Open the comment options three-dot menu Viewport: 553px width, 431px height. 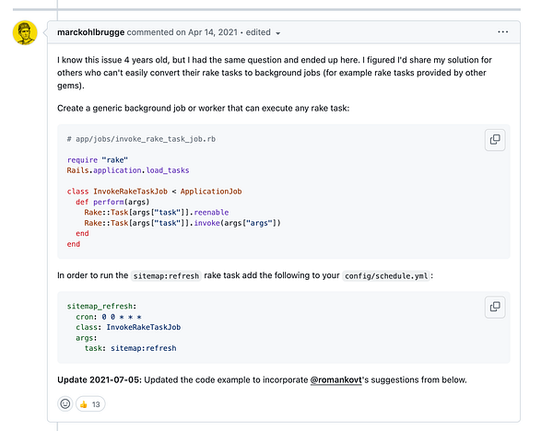point(502,31)
